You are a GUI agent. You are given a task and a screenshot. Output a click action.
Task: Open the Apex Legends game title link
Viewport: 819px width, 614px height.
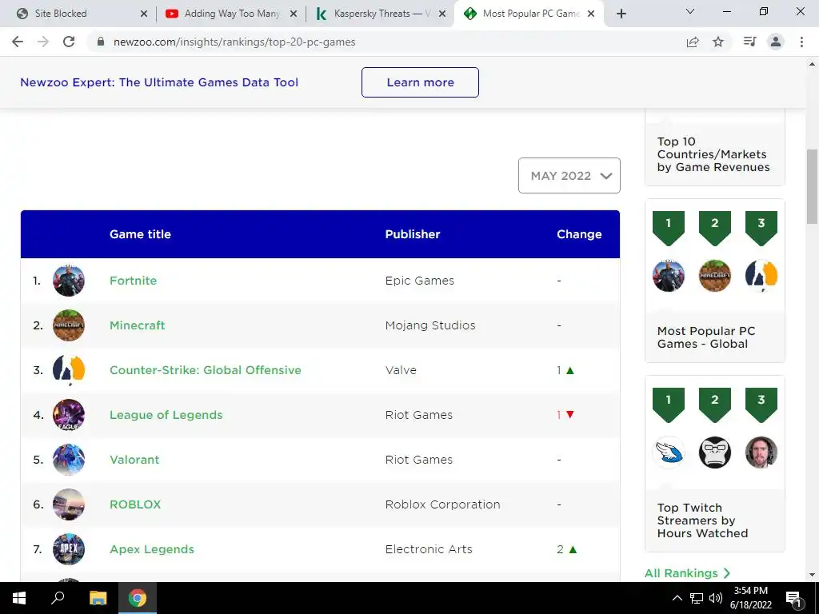pyautogui.click(x=151, y=549)
